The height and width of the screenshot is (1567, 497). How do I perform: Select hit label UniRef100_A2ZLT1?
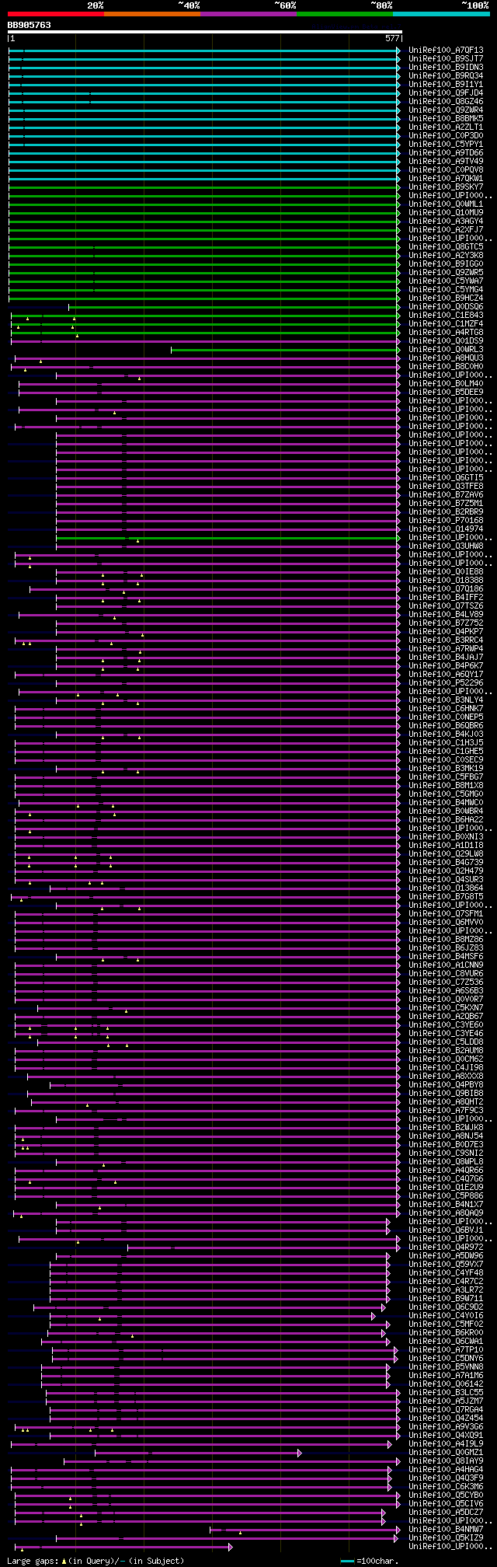click(x=446, y=127)
